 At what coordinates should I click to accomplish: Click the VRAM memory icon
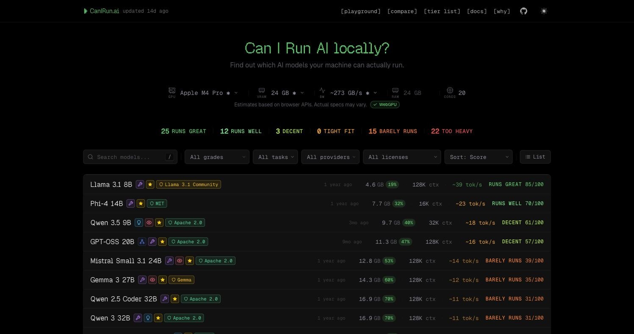coord(262,91)
